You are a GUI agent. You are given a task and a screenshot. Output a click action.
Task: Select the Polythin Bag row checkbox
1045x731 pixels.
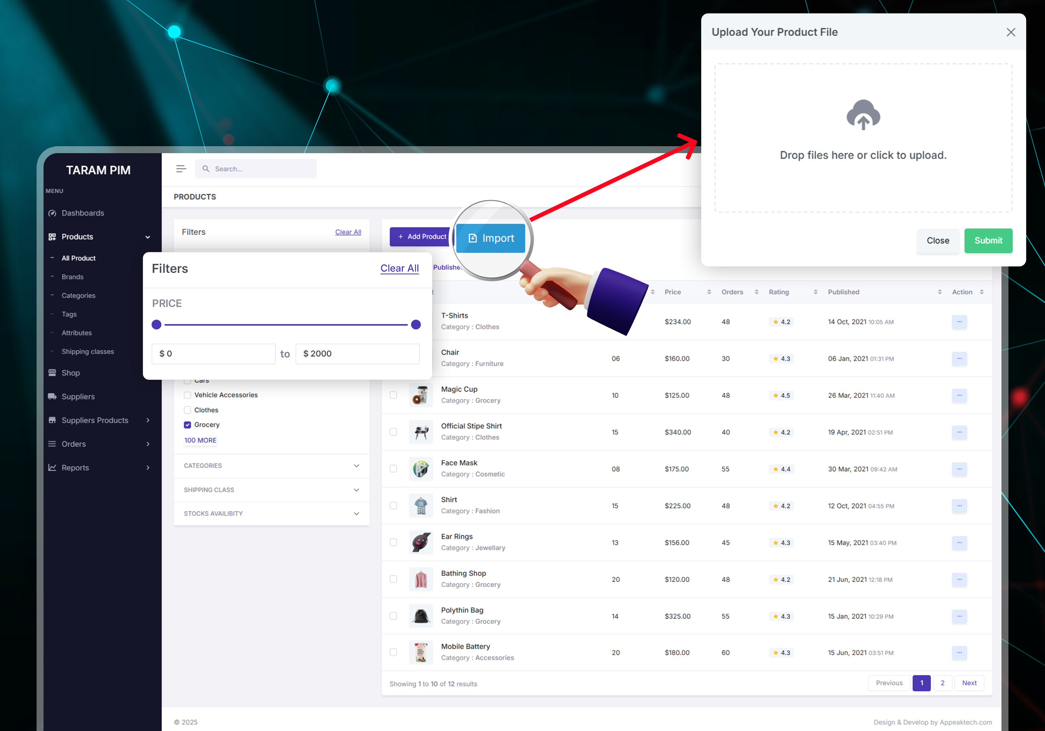[393, 616]
